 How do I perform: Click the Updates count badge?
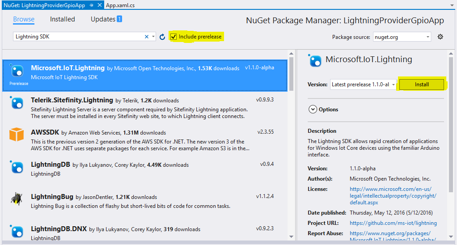tap(119, 19)
